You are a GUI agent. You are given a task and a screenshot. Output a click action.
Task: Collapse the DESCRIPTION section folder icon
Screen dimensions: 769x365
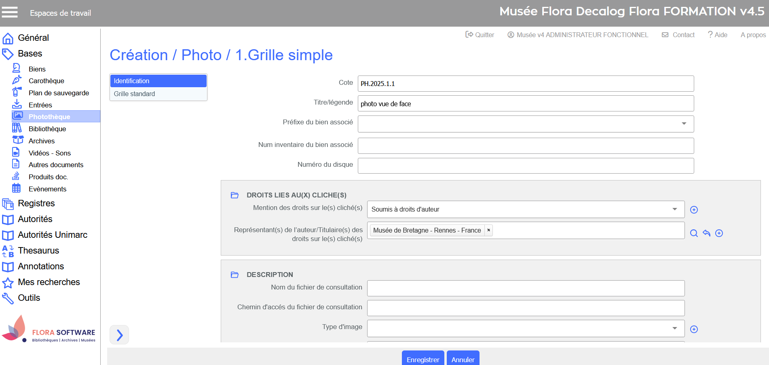(235, 275)
